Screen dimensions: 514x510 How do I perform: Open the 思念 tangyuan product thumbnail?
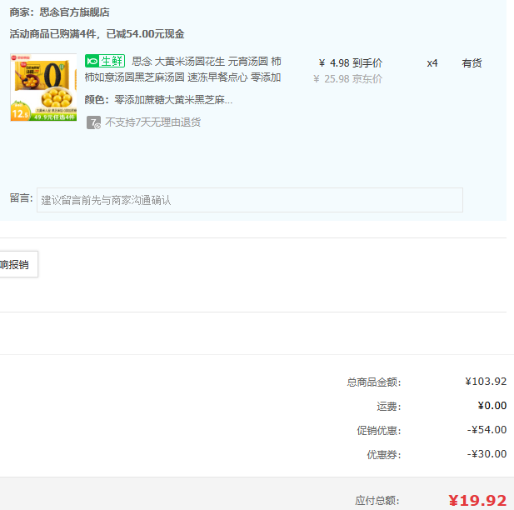pos(43,87)
